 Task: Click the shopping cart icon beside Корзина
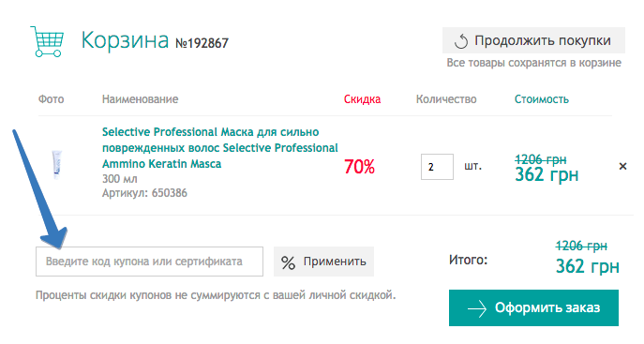47,41
